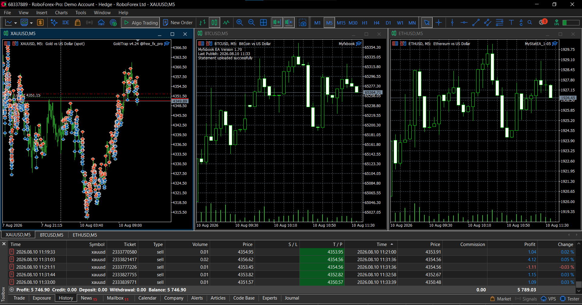Open the indicators list dropdown arrow
The height and width of the screenshot is (305, 582).
pyautogui.click(x=31, y=23)
